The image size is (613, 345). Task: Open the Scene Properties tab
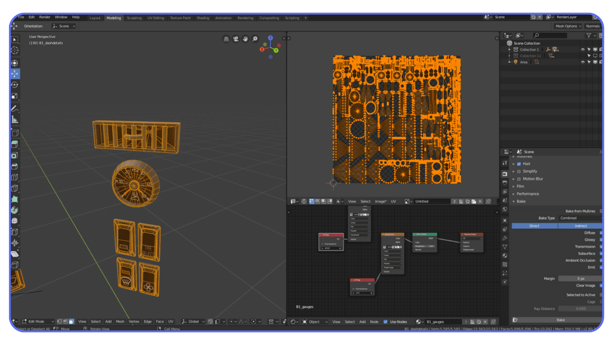pos(505,201)
